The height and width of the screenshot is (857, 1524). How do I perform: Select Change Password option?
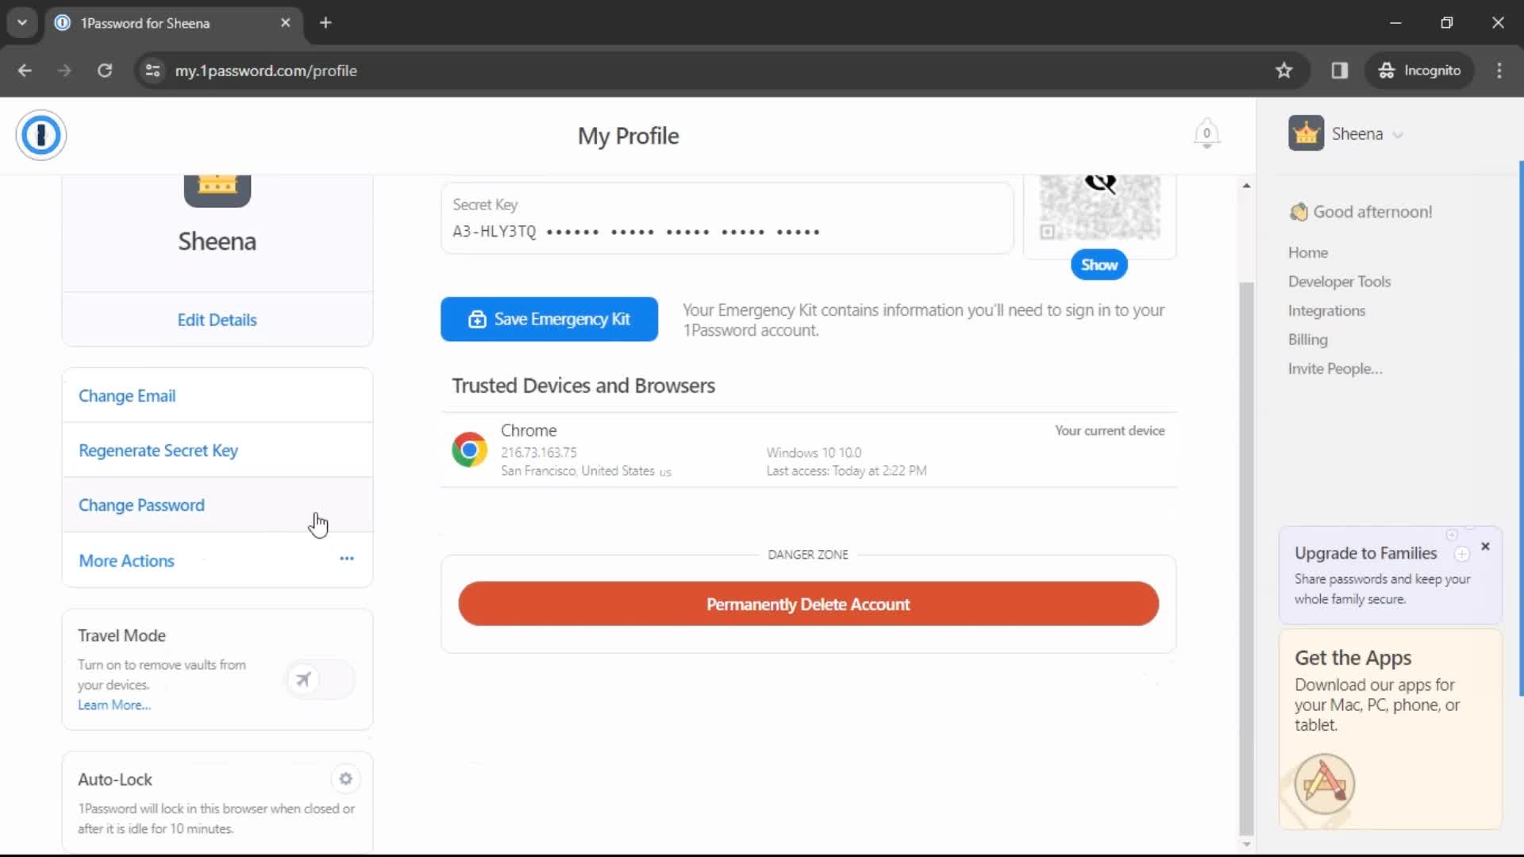pos(141,505)
